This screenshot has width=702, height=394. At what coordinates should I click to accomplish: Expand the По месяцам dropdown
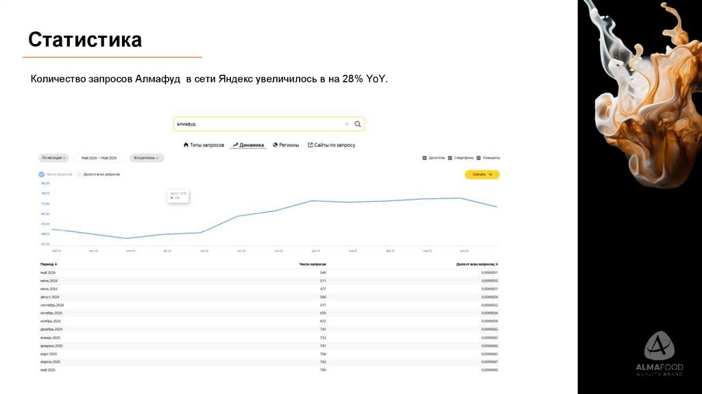[53, 158]
